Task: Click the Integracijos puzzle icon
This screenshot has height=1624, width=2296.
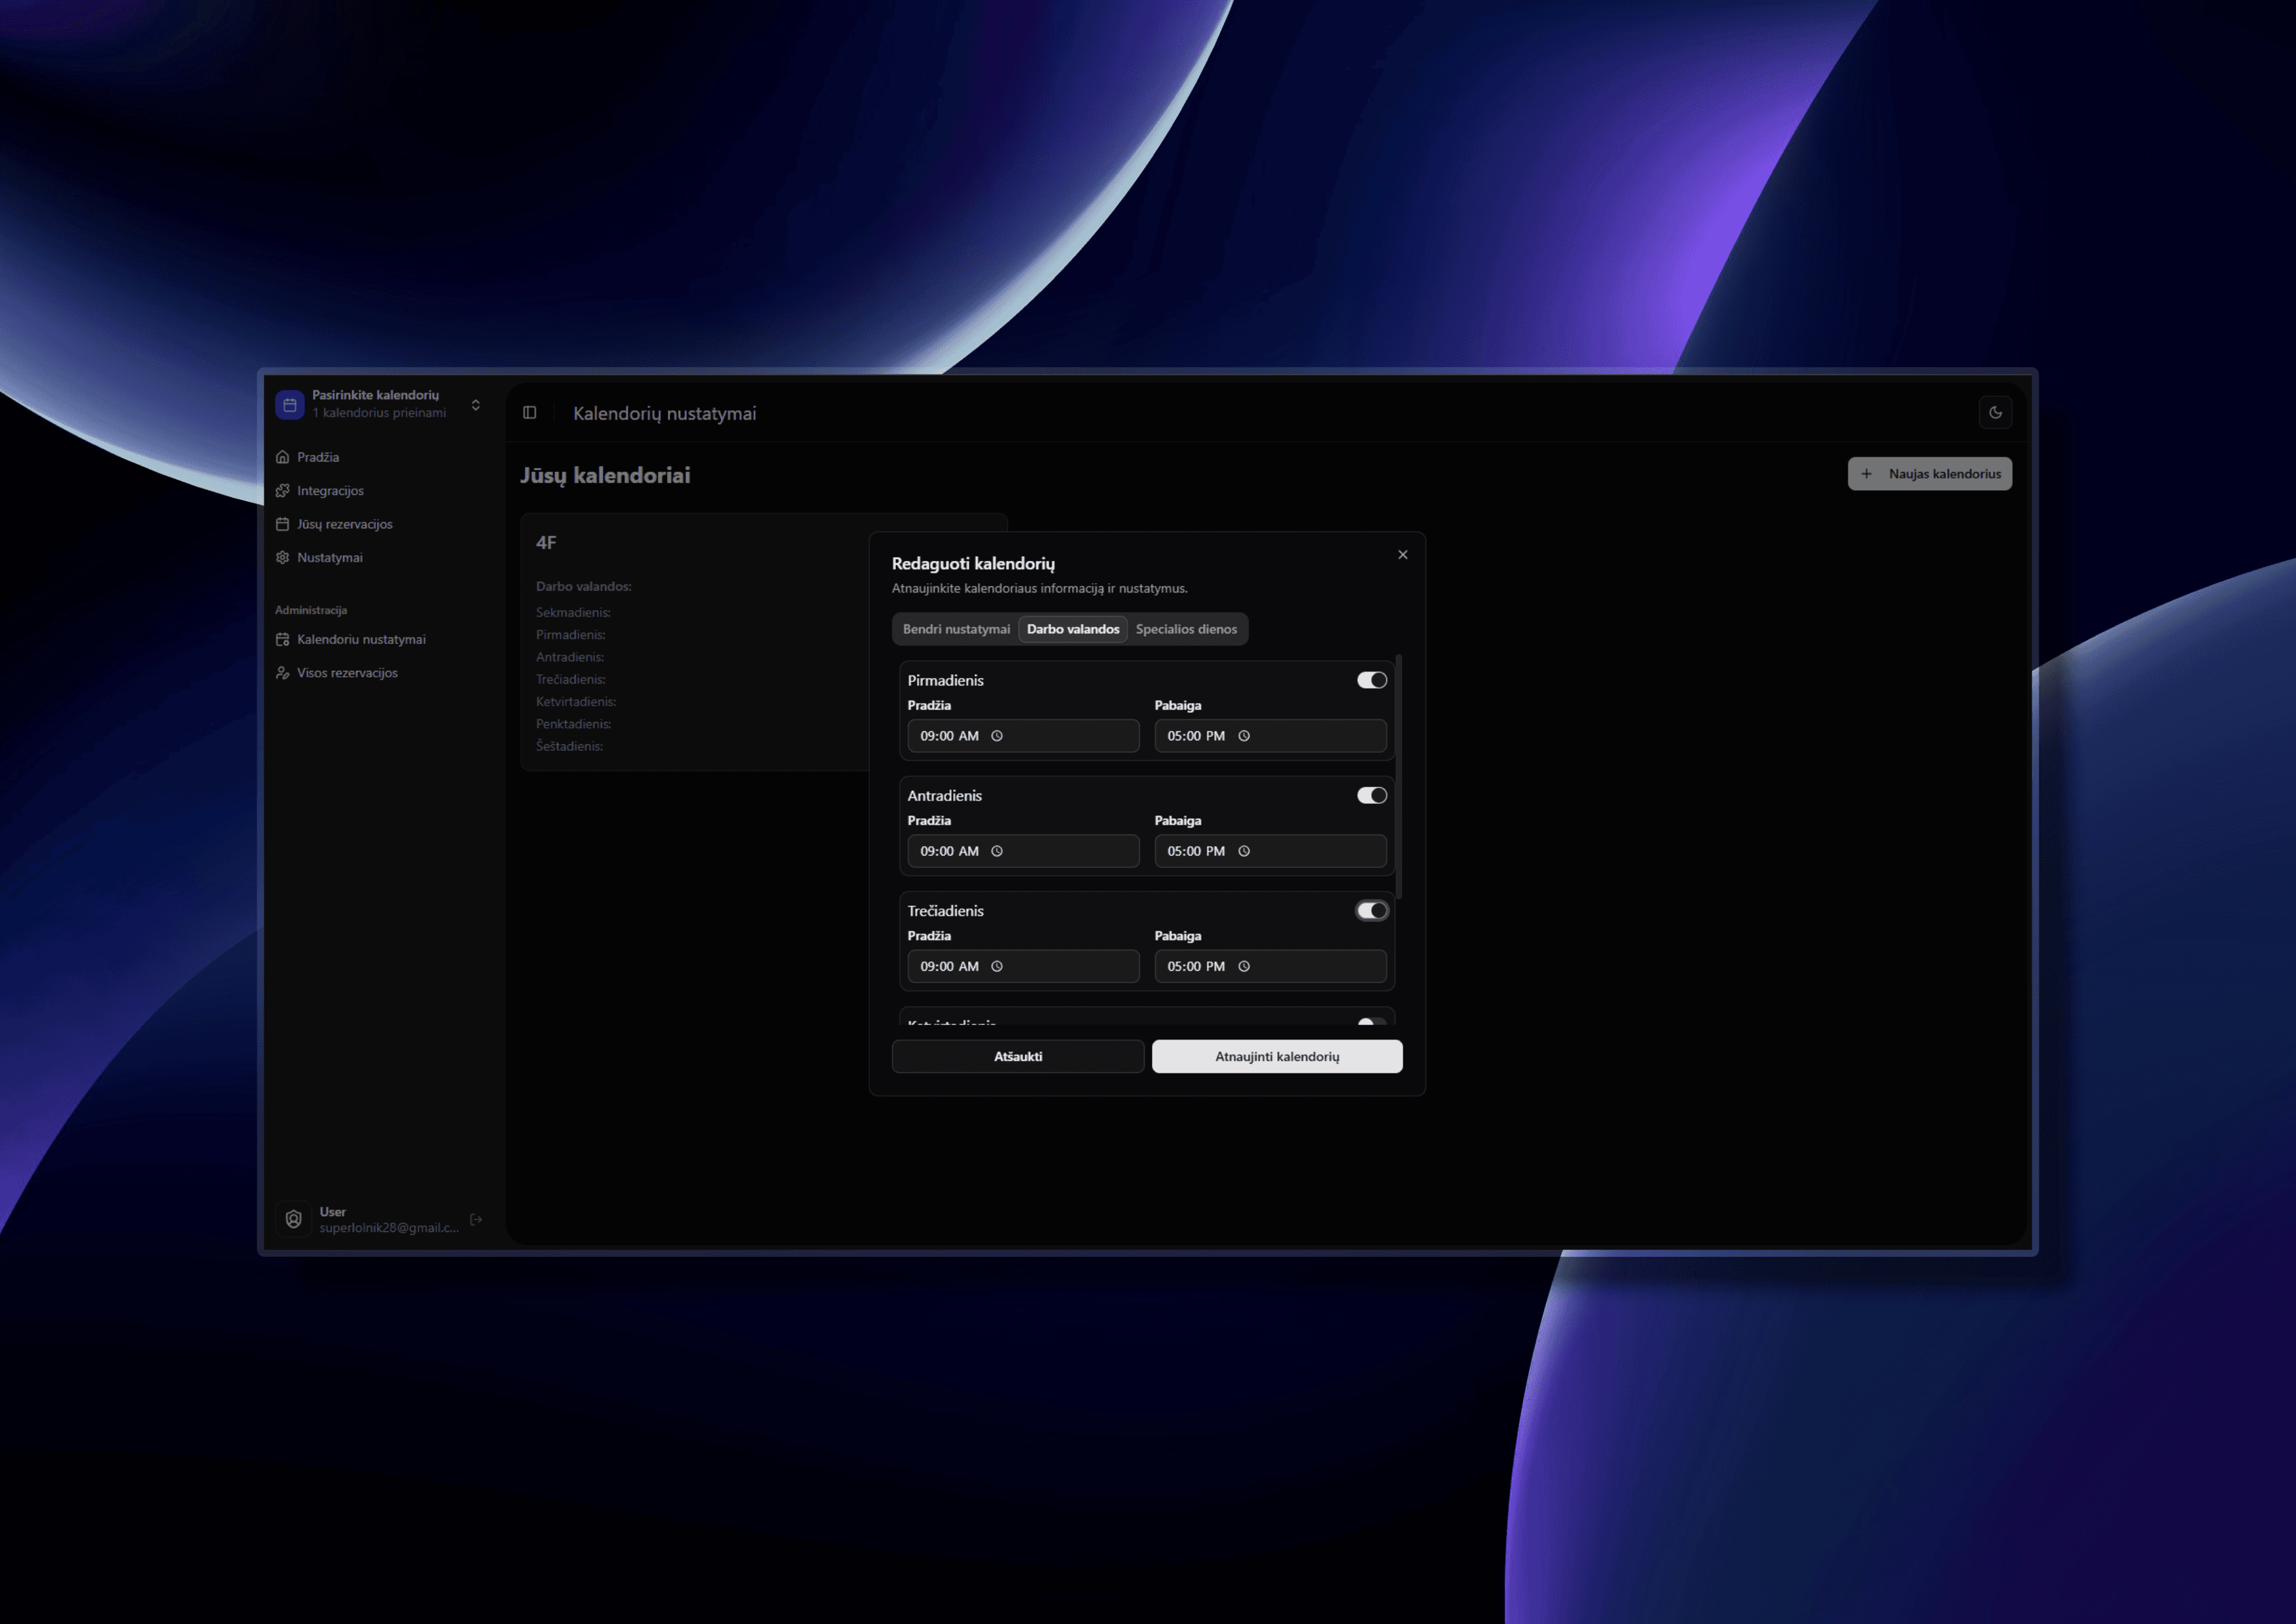Action: tap(282, 491)
